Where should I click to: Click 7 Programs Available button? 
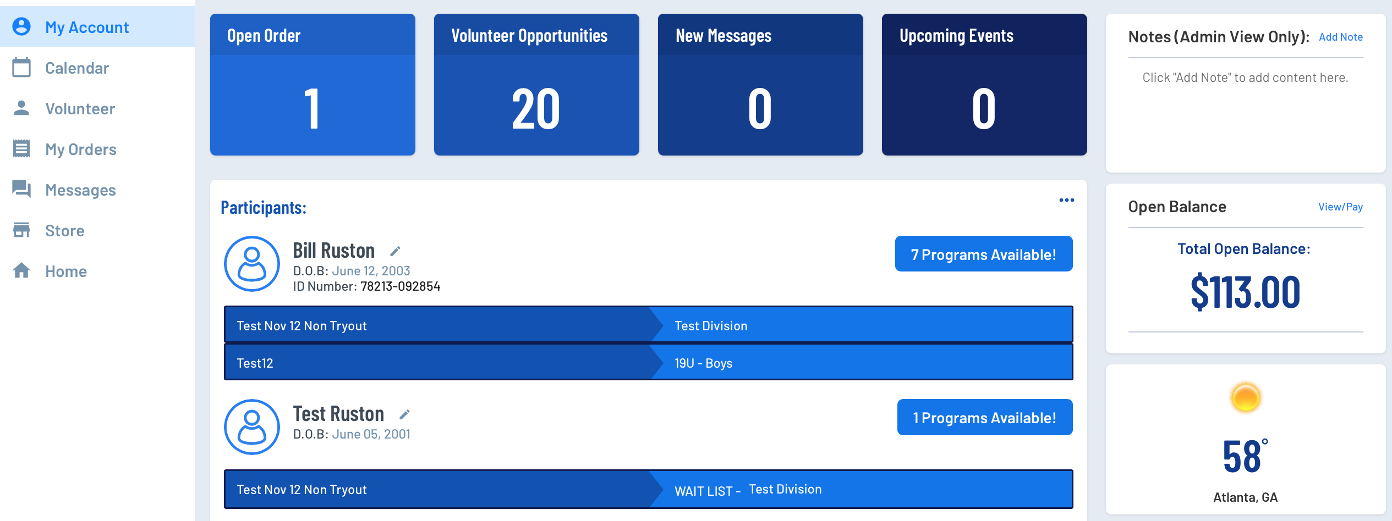click(984, 254)
